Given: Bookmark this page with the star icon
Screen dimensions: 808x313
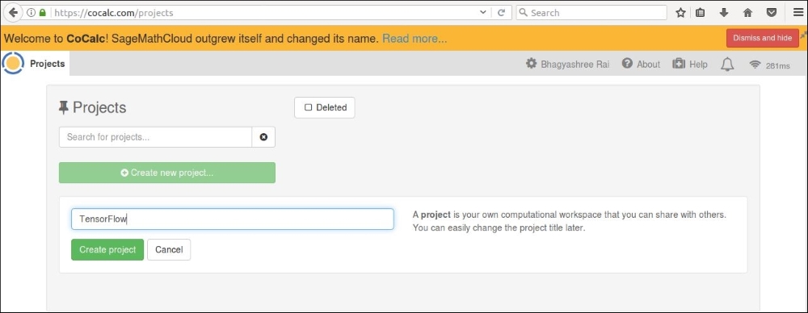Looking at the screenshot, I should point(680,13).
